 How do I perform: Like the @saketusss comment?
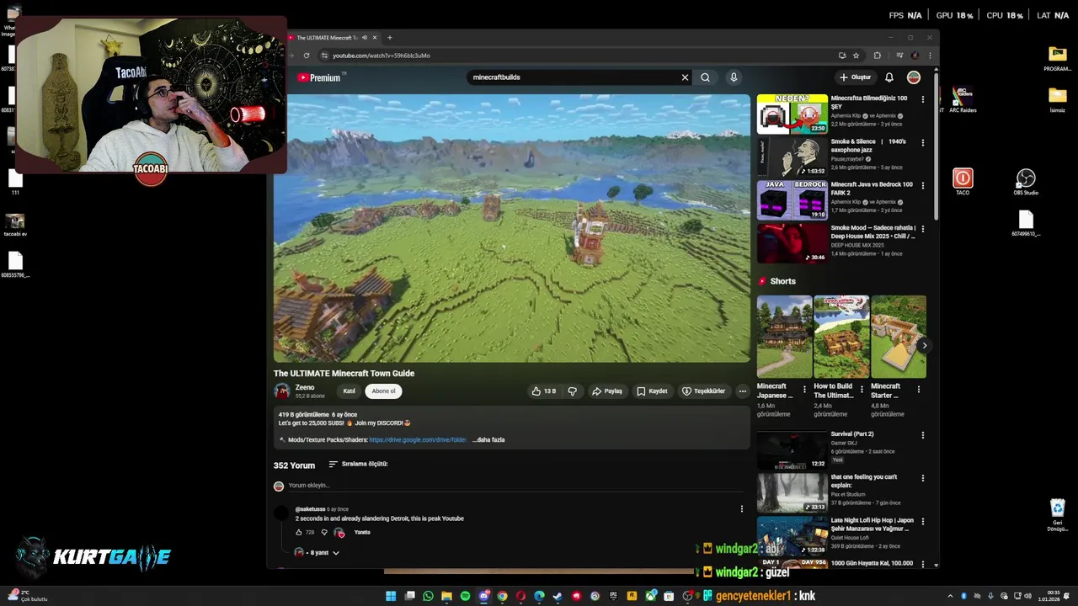pyautogui.click(x=299, y=533)
